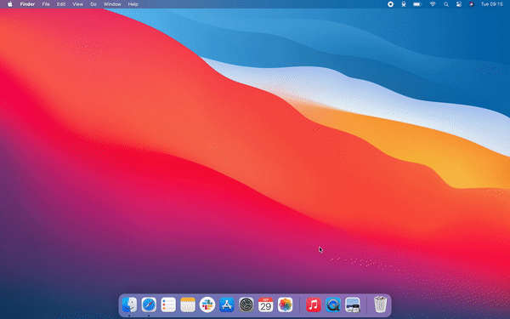Open the App Store from the Dock
This screenshot has width=510, height=319.
(227, 305)
